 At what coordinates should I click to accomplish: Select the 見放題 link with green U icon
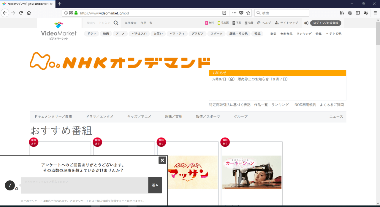(223, 23)
